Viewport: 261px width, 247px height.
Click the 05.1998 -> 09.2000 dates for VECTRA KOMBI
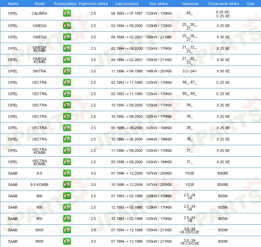[127, 162]
